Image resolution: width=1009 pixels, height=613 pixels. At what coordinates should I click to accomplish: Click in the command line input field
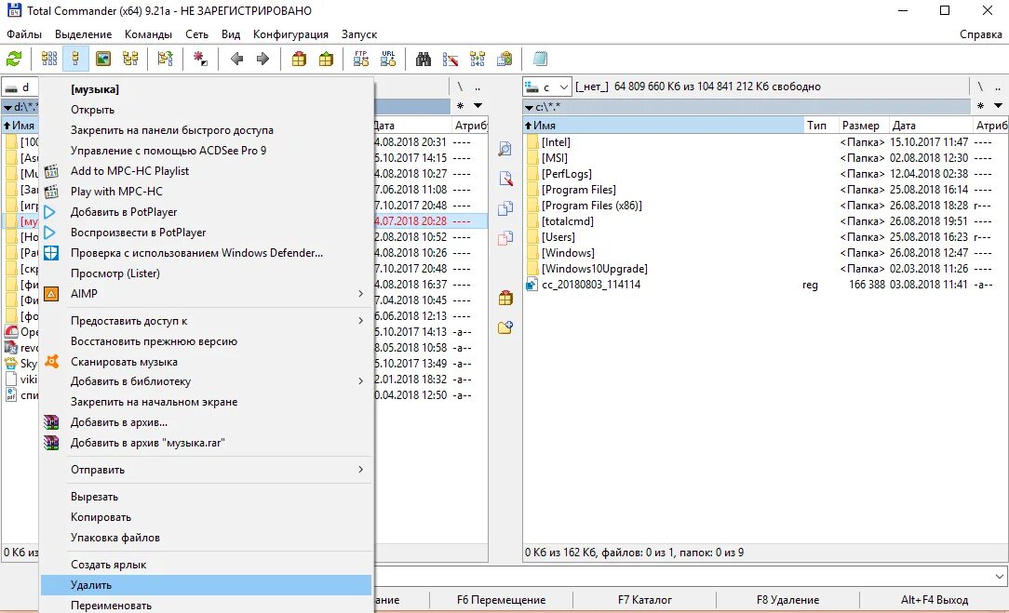pos(682,577)
